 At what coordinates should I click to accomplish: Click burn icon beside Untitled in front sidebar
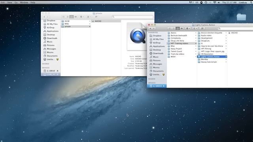pyautogui.click(x=164, y=75)
